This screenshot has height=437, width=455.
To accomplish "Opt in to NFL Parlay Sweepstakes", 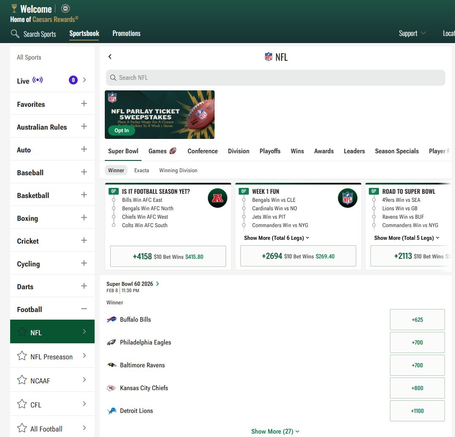I will point(122,130).
